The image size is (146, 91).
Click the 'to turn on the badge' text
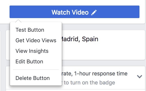tap(89, 83)
